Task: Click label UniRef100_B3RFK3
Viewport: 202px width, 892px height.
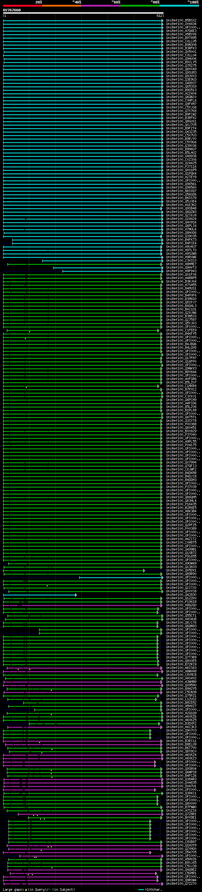Action: 181,48
